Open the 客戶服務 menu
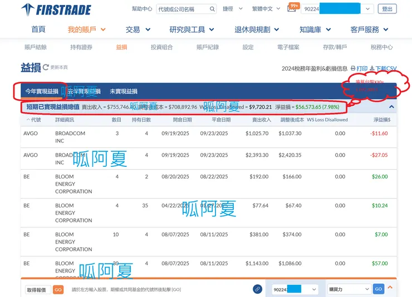The height and width of the screenshot is (297, 412). (x=369, y=29)
